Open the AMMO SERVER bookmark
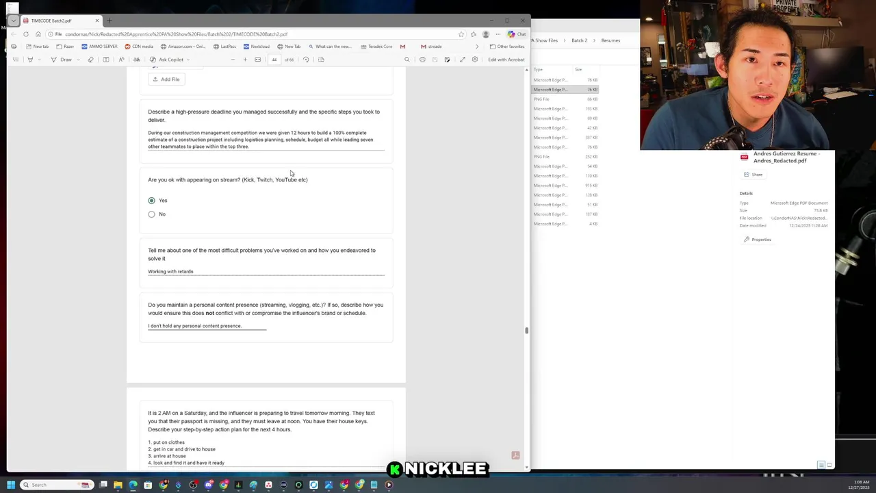The width and height of the screenshot is (876, 493). [x=99, y=47]
